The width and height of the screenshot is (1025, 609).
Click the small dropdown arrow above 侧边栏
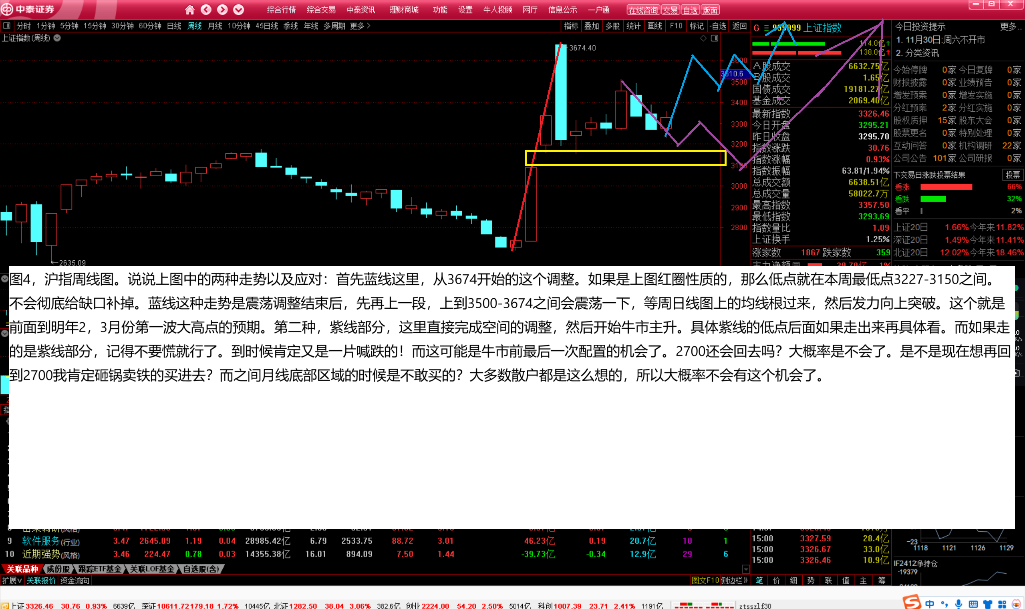click(746, 569)
